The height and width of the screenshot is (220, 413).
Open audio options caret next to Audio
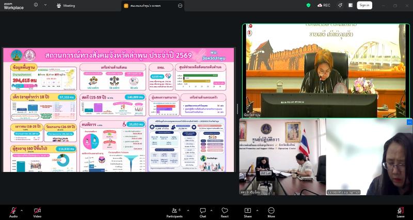coord(22,211)
